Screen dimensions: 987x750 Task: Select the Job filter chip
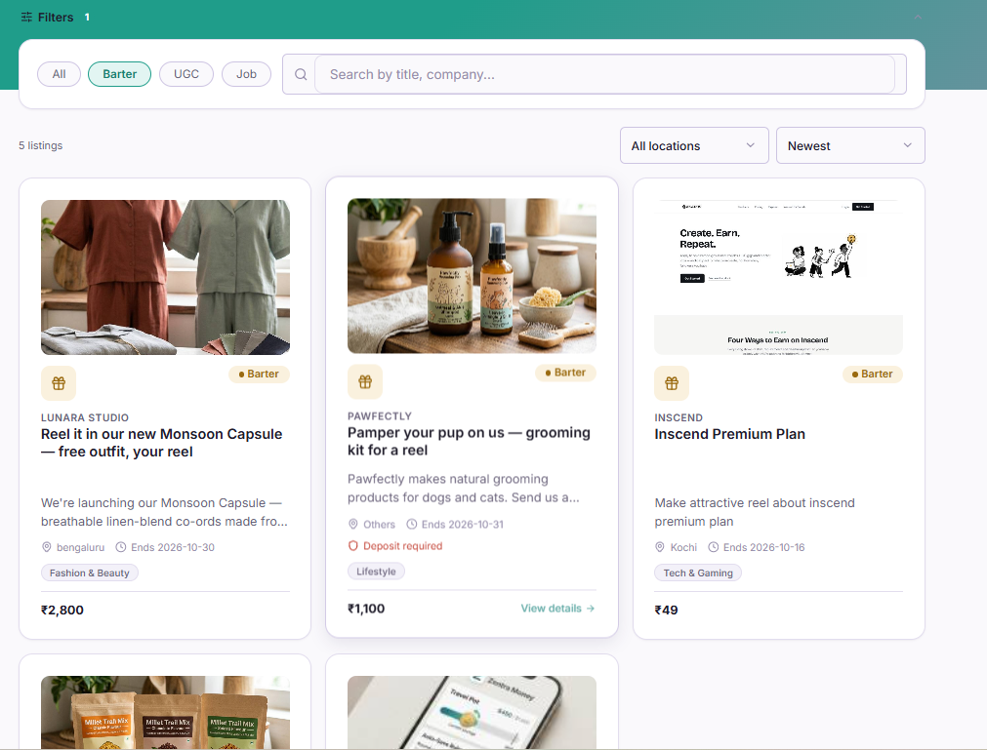click(246, 74)
